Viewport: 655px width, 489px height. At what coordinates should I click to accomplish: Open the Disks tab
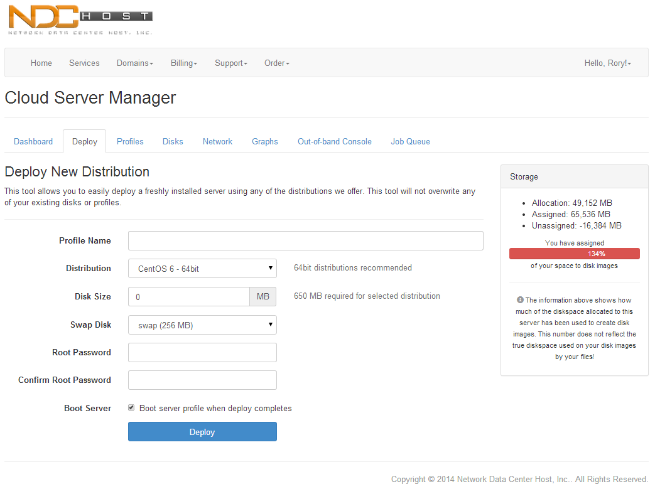pyautogui.click(x=173, y=142)
